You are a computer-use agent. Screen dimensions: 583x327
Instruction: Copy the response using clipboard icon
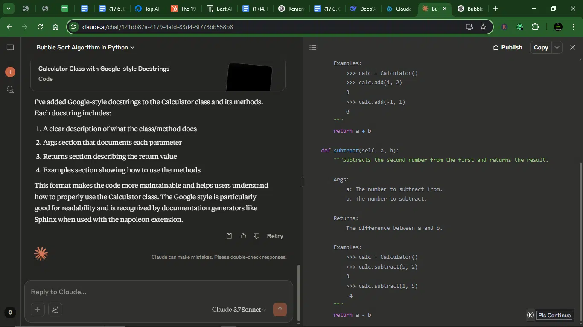click(229, 236)
